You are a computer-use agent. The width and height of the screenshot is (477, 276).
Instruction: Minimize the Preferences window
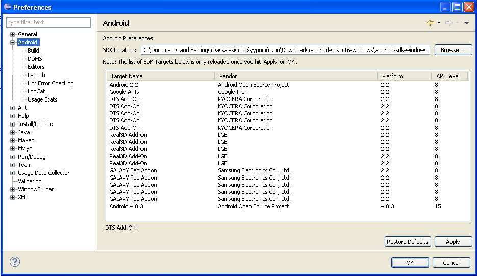tap(445, 7)
